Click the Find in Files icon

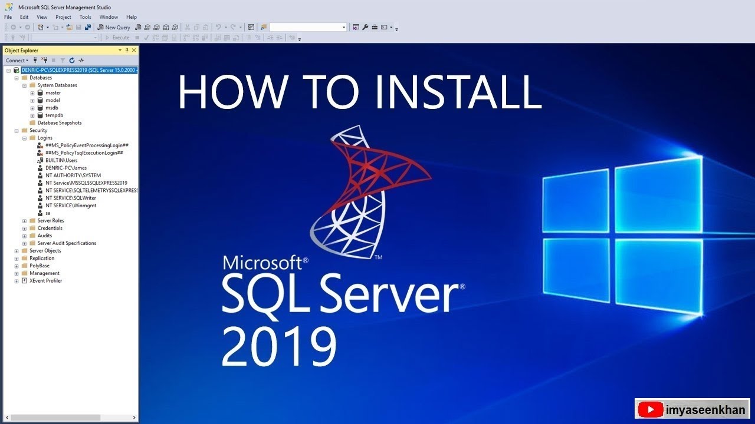[263, 27]
